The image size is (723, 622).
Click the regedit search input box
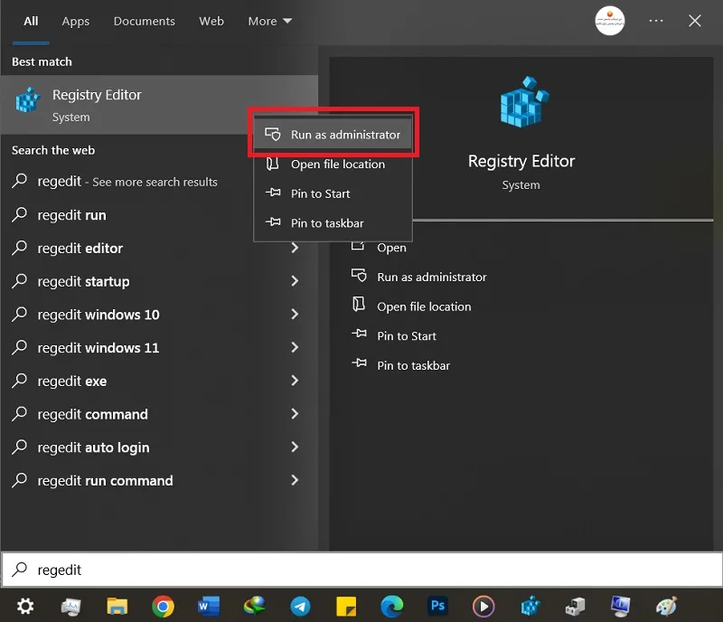tap(361, 570)
